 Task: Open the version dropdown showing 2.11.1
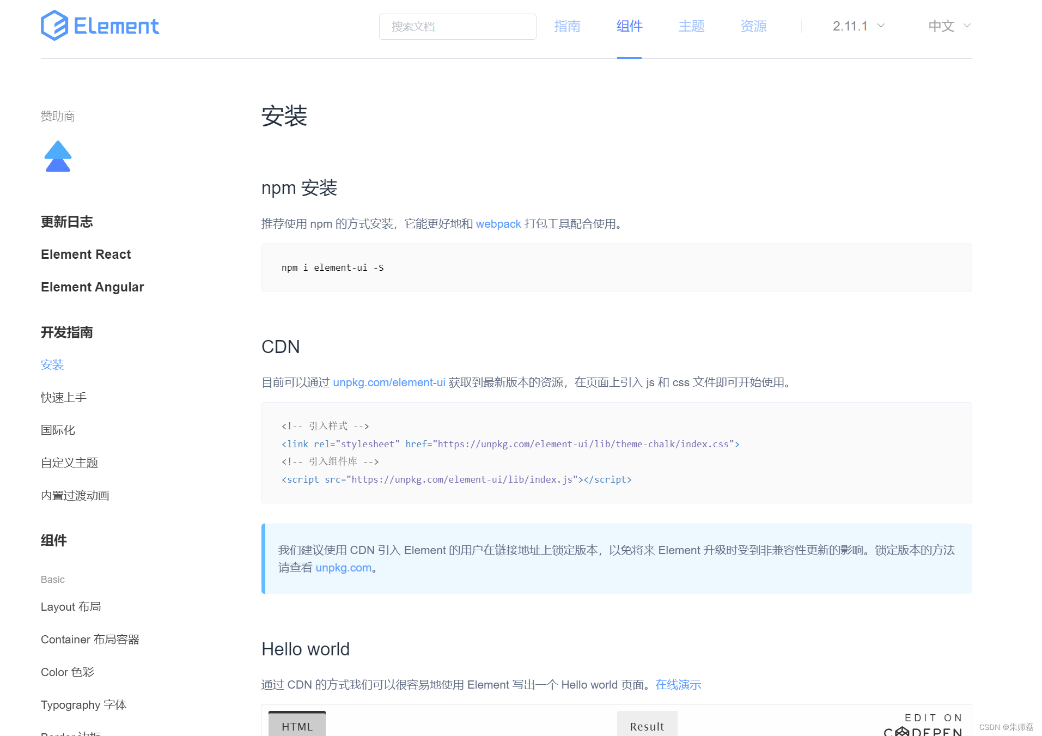point(850,26)
